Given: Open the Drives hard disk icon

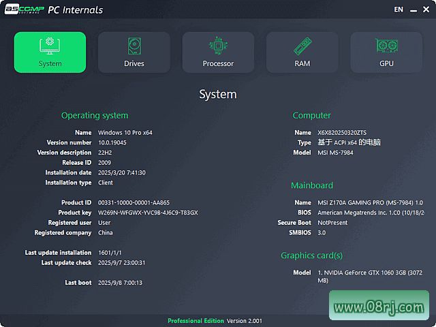Looking at the screenshot, I should coord(134,52).
